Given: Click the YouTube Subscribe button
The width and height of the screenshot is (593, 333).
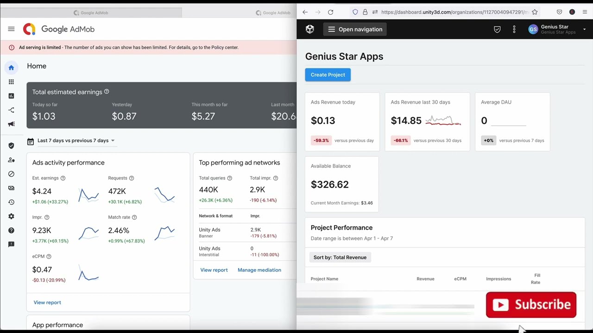Looking at the screenshot, I should [531, 305].
